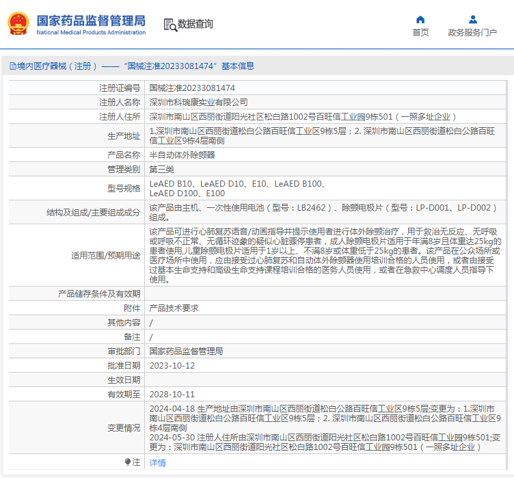The image size is (514, 478).
Task: Click the bulb icon beside 注
Action: [x=128, y=462]
